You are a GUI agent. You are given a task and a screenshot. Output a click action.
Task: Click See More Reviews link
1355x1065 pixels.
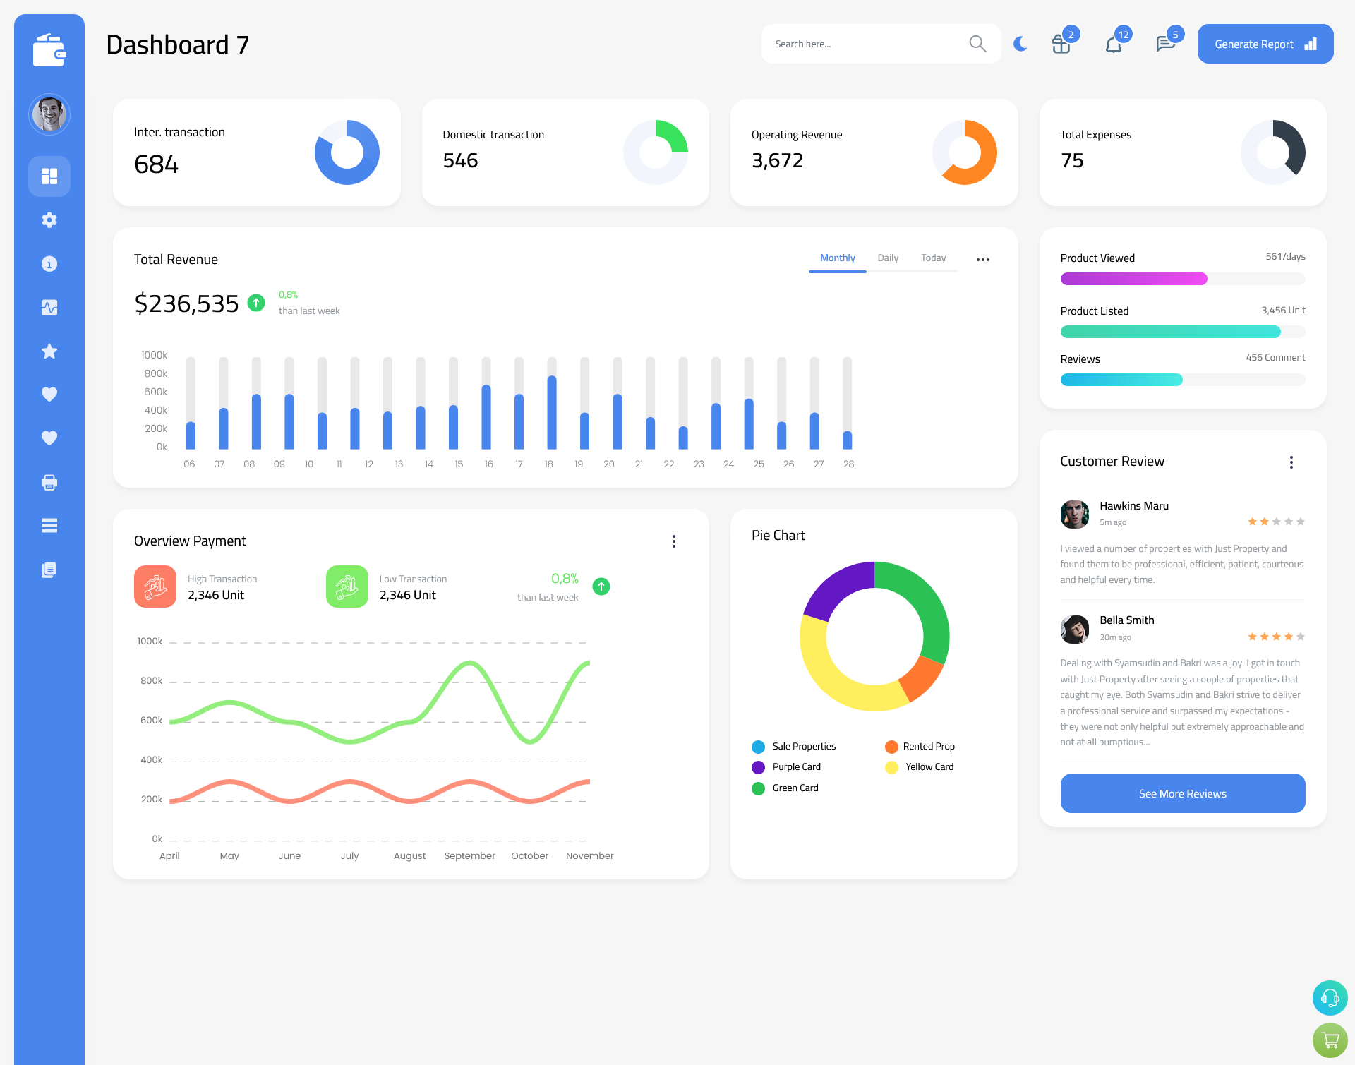click(1182, 792)
